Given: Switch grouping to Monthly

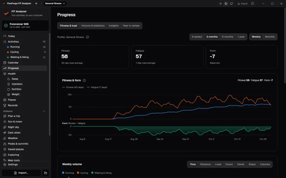Looking at the screenshot, I should (270, 37).
